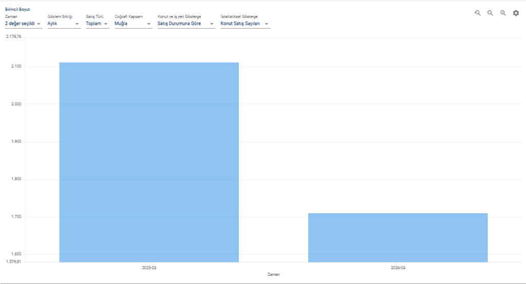Screen dimensions: 526x284
Task: Click the 2025-03 x-axis label
Action: [x=149, y=268]
